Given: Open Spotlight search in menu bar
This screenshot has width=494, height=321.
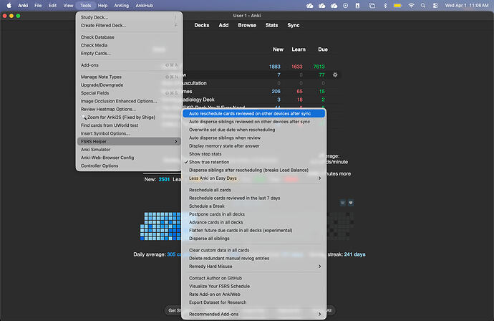Looking at the screenshot, I should coord(423,5).
